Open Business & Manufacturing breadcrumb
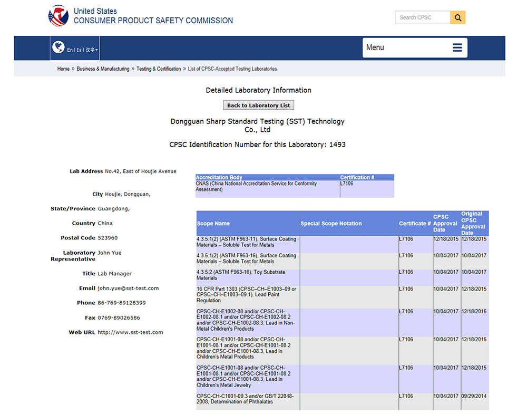 (x=103, y=69)
